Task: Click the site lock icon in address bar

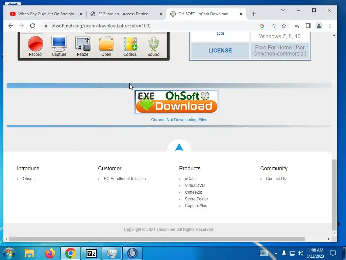Action: point(46,26)
